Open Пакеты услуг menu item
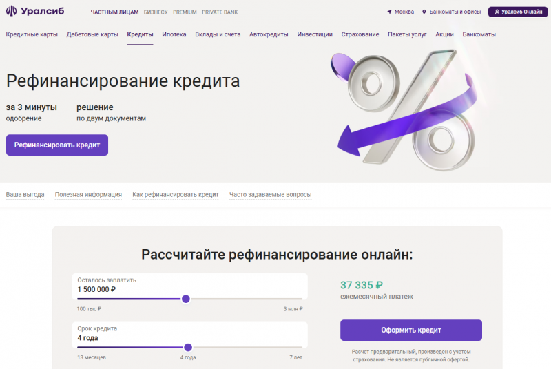Screen dimensions: 551x369 [x=407, y=34]
